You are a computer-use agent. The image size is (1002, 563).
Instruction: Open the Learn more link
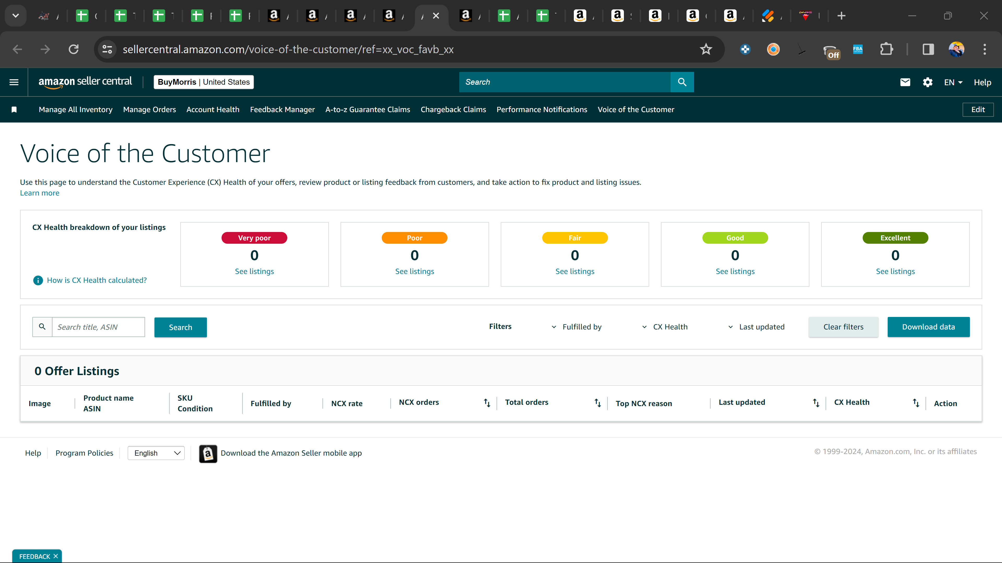(x=40, y=193)
